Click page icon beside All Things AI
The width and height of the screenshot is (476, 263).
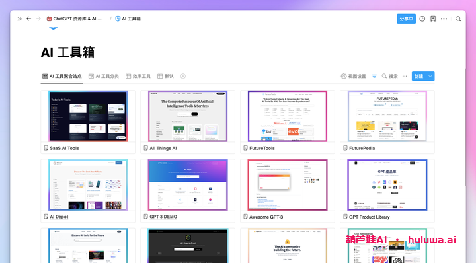coord(145,148)
